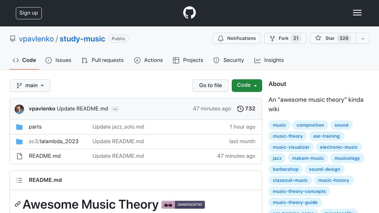This screenshot has width=379, height=213.
Task: Select the musicology topic tag
Action: click(x=347, y=159)
